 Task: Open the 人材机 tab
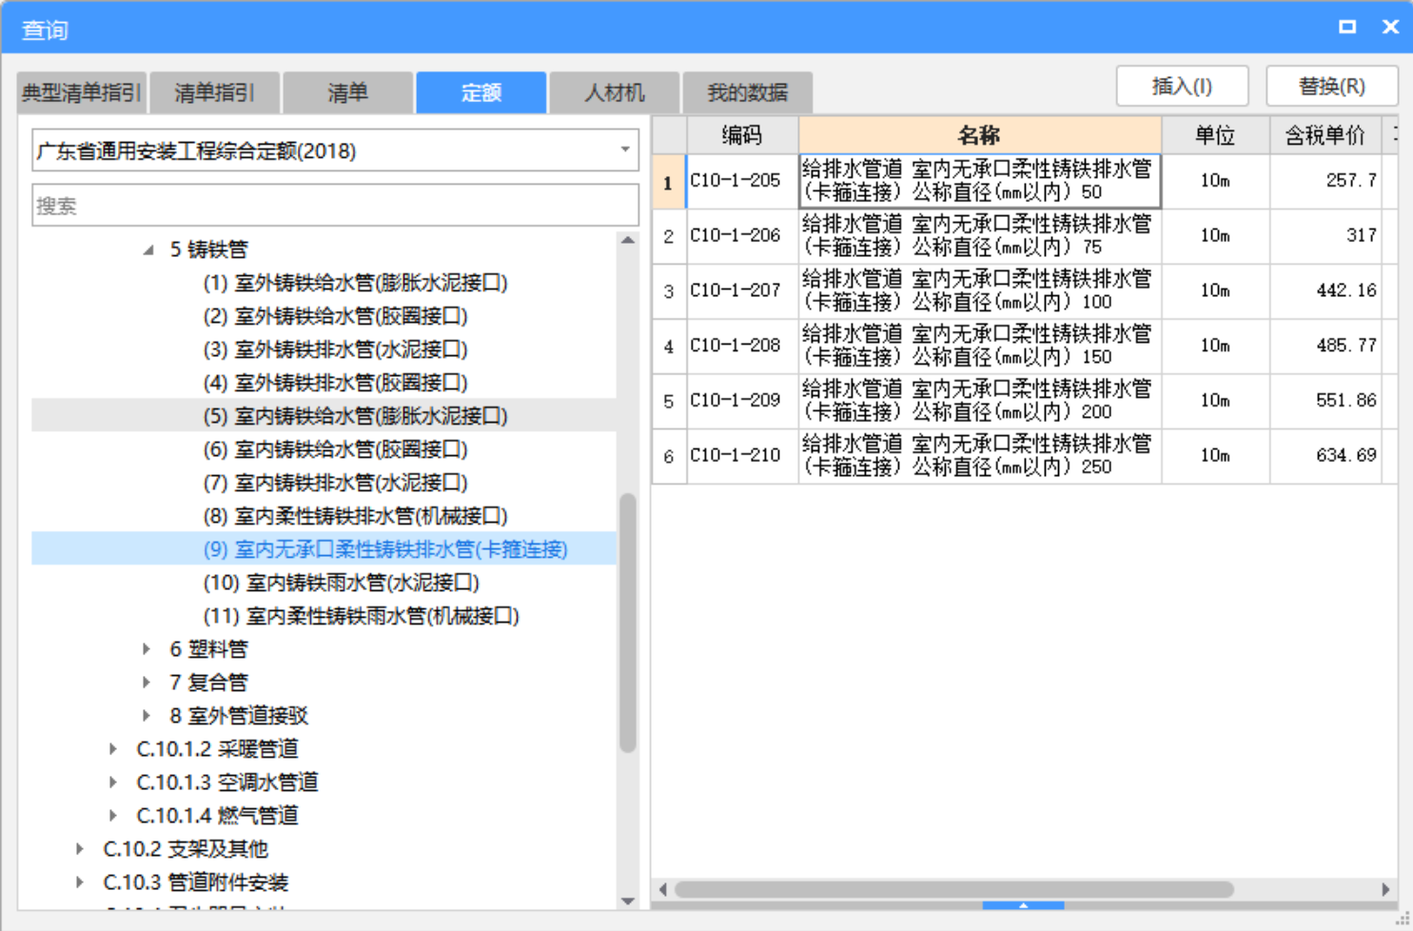(614, 92)
